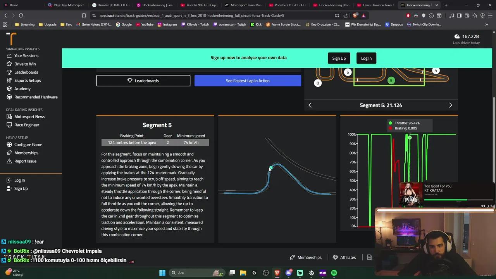Bookmark this page in the address bar

coord(84,15)
